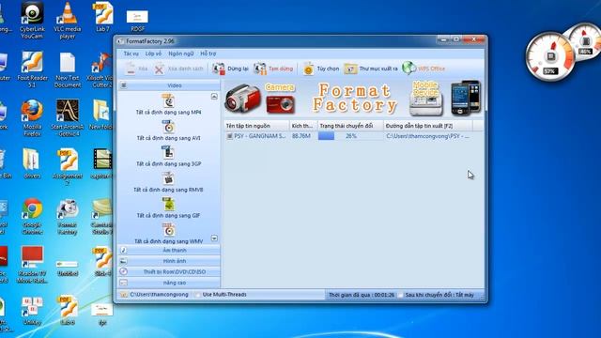Click video list scroll-down arrow
Image resolution: width=601 pixels, height=338 pixels.
(214, 238)
